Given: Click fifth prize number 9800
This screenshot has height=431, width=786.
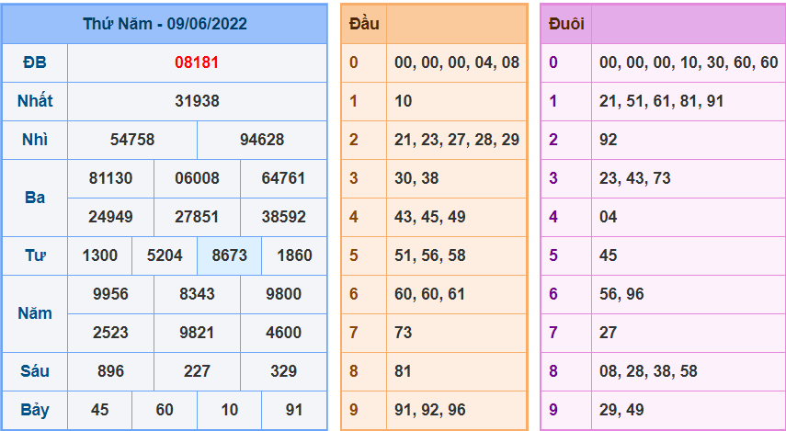Looking at the screenshot, I should pos(284,294).
